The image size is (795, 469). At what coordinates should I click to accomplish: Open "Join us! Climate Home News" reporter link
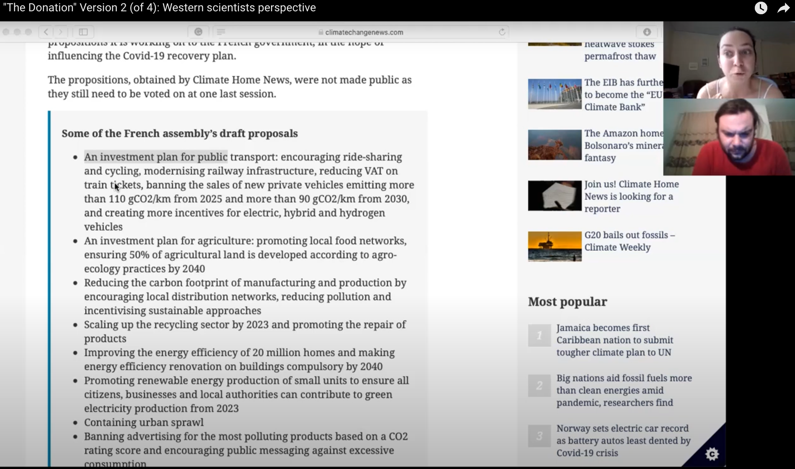click(x=631, y=196)
